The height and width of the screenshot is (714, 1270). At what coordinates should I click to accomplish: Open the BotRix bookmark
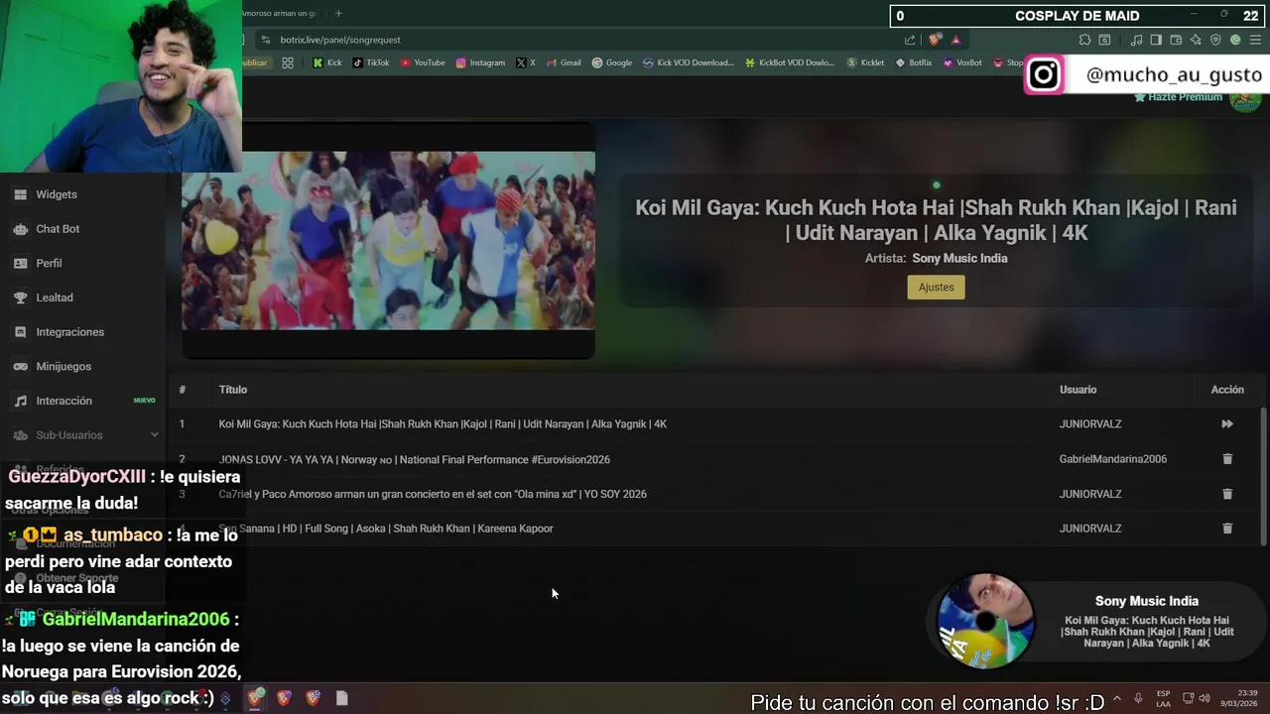[914, 62]
